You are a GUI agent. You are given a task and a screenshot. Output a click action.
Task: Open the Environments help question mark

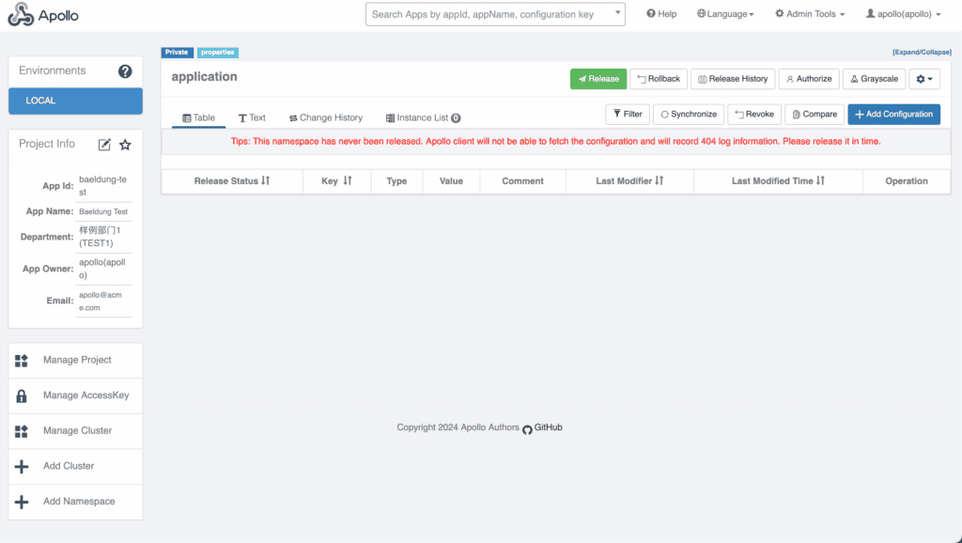point(127,70)
